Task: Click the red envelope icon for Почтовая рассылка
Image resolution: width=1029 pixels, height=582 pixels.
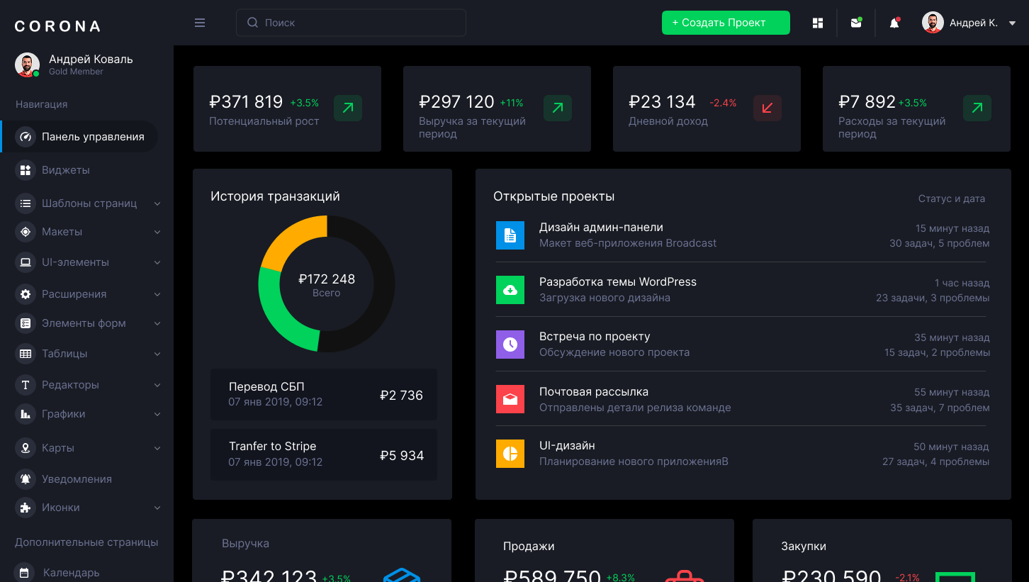Action: pos(510,399)
